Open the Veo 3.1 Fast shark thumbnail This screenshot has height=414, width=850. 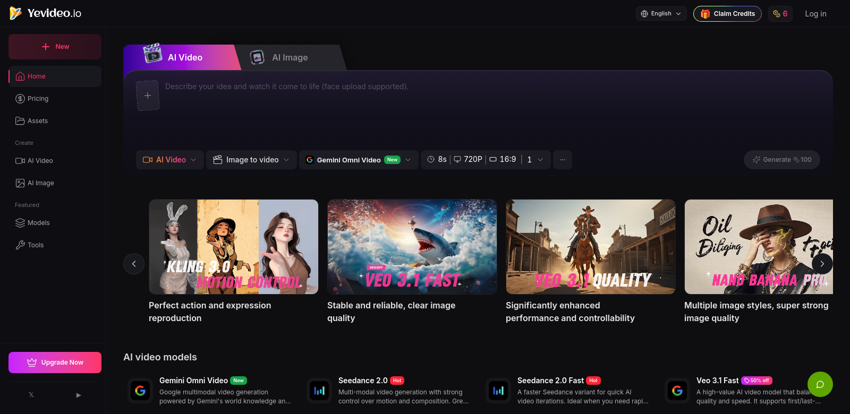412,247
